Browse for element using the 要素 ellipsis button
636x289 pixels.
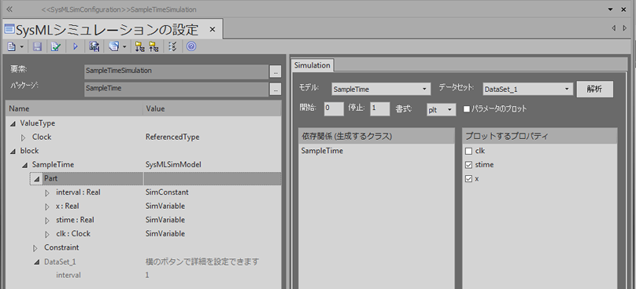[x=275, y=71]
